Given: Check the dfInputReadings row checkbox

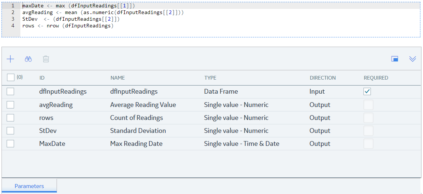Looking at the screenshot, I should 10,91.
